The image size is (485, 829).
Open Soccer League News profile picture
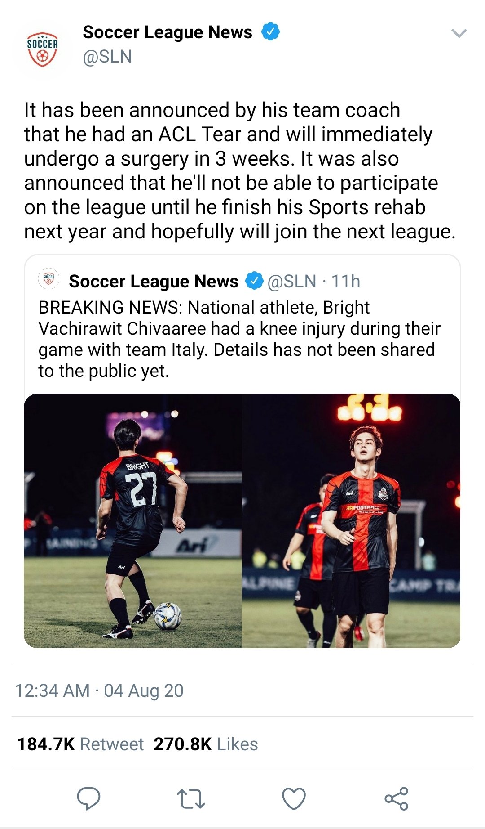pos(42,49)
